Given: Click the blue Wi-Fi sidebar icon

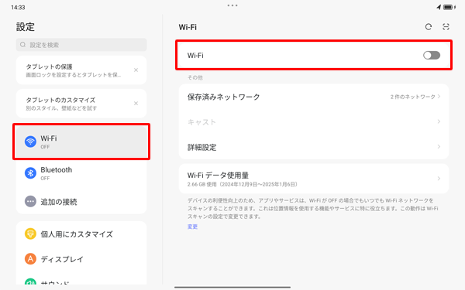Looking at the screenshot, I should [x=30, y=142].
